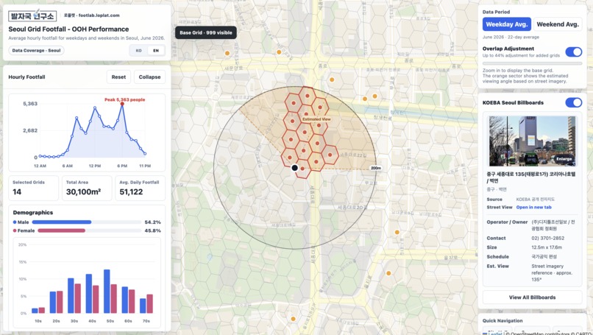
Task: Click the Seoul Grid Footfall title
Action: (68, 29)
